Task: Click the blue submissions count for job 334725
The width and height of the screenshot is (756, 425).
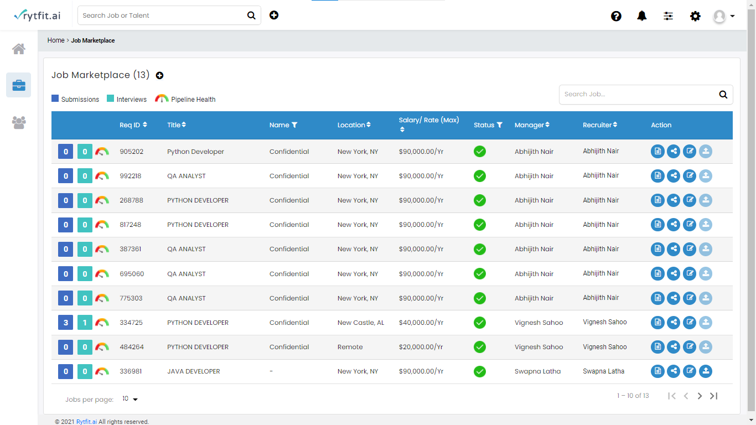Action: (65, 323)
